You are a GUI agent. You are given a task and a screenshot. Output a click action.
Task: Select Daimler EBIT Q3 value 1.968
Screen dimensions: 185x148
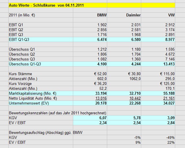[136, 35]
